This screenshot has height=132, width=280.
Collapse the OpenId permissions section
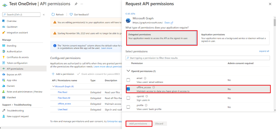(x=128, y=71)
